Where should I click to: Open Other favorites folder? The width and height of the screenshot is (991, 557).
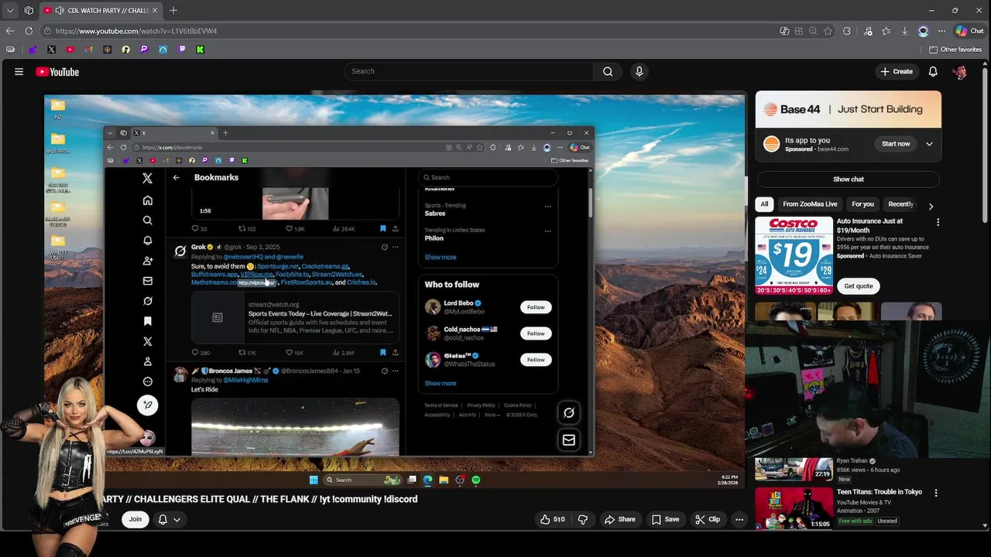(x=955, y=50)
